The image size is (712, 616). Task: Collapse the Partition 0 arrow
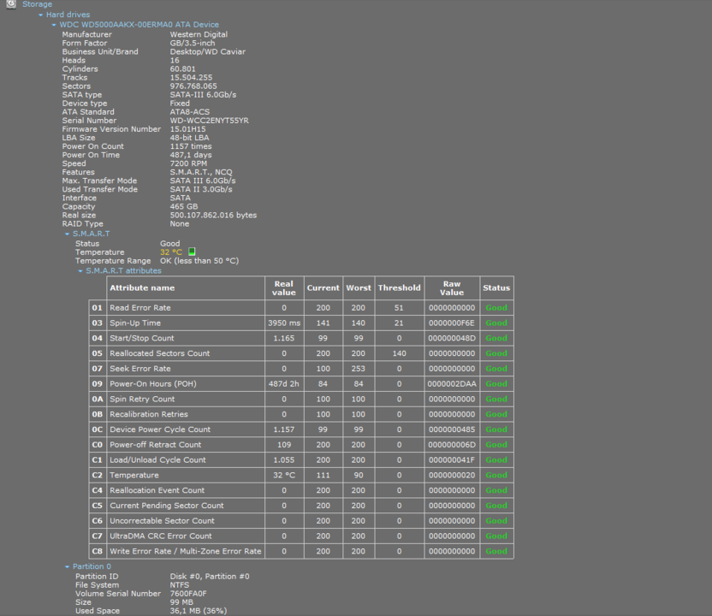[68, 567]
